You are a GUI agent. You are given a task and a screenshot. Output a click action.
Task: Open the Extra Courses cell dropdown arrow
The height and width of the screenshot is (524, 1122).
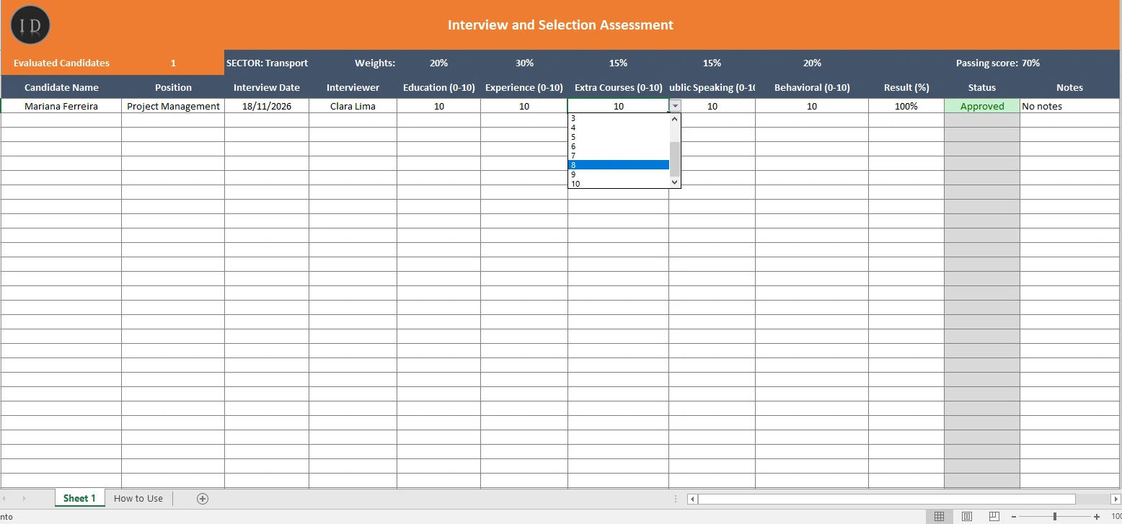tap(675, 106)
